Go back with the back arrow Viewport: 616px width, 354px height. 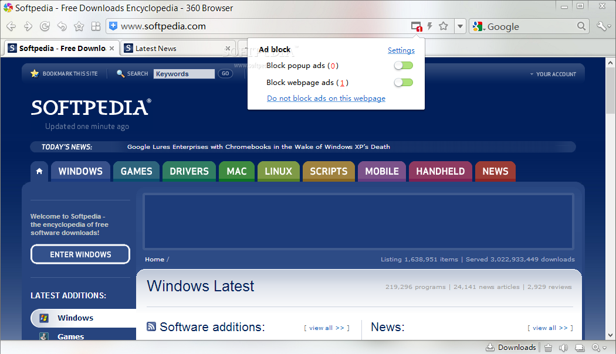[x=11, y=26]
